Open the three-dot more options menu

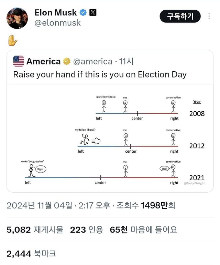209,16
